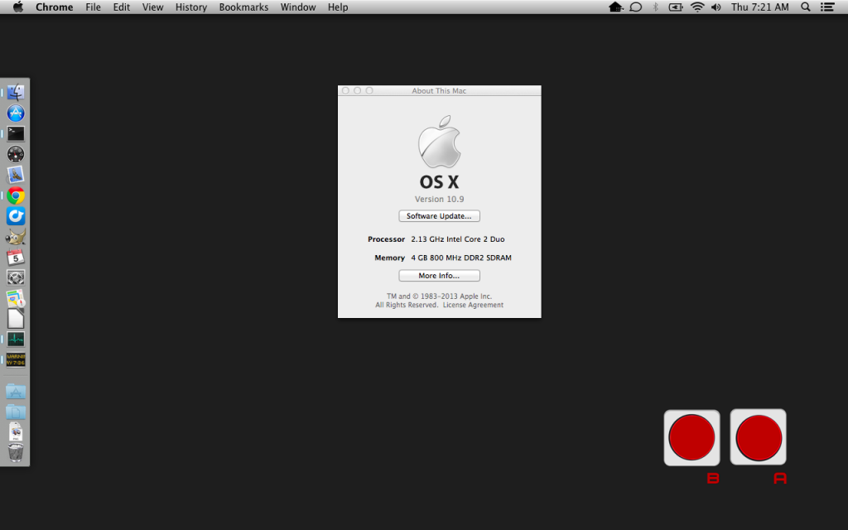Open the Trash in the dock
The width and height of the screenshot is (848, 530).
coord(16,453)
